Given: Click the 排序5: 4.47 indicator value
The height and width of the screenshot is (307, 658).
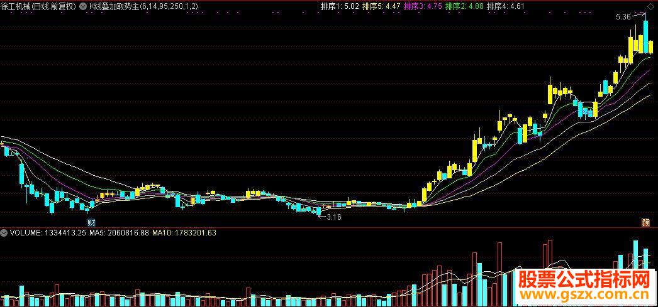Looking at the screenshot, I should pos(381,6).
